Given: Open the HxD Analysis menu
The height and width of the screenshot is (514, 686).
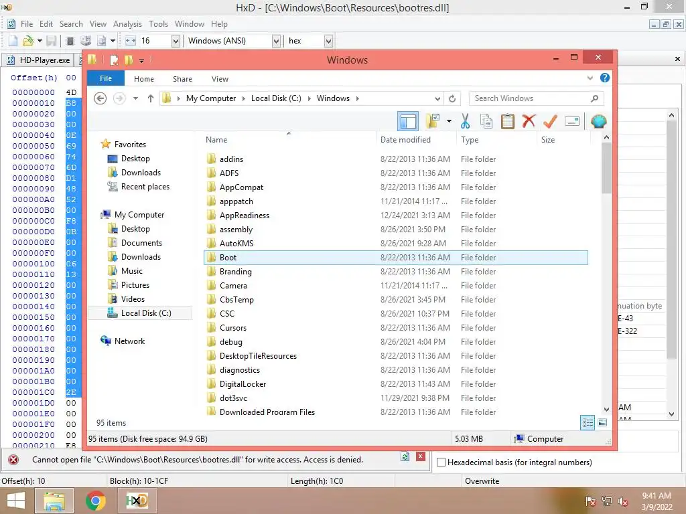Looking at the screenshot, I should pyautogui.click(x=127, y=24).
